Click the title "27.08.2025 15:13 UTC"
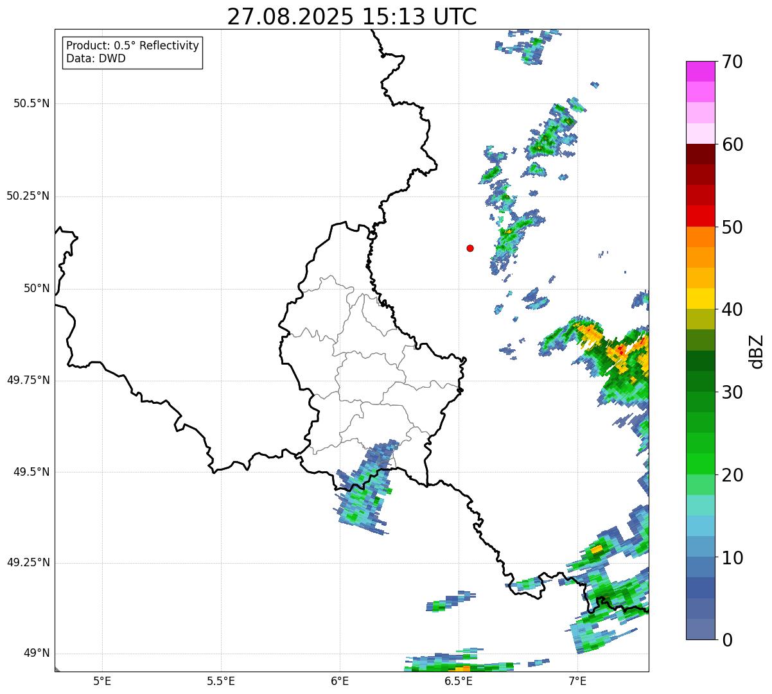The height and width of the screenshot is (694, 772). (x=352, y=17)
